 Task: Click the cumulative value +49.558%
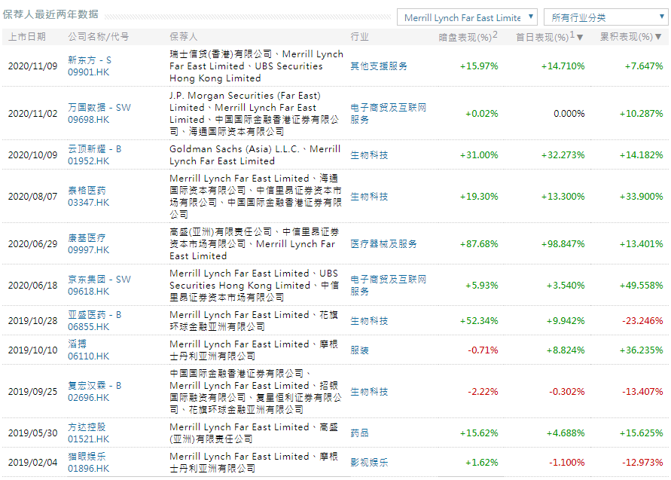[x=641, y=285]
